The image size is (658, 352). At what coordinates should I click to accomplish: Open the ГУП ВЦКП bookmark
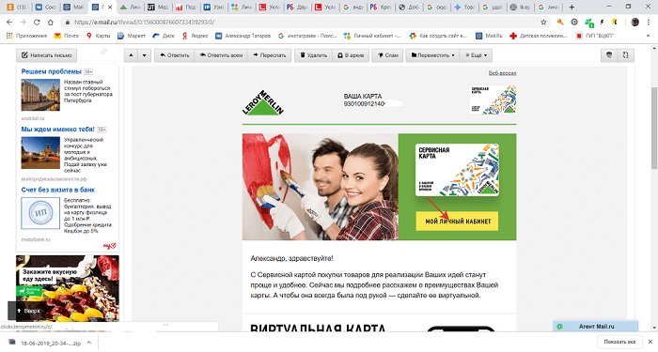pos(595,36)
